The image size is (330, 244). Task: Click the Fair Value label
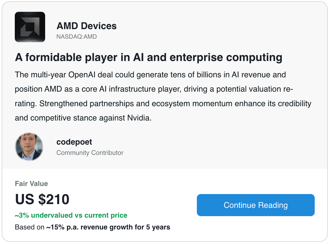pos(31,184)
